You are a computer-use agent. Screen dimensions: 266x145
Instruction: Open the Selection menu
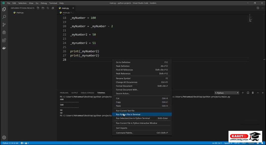click(x=22, y=3)
